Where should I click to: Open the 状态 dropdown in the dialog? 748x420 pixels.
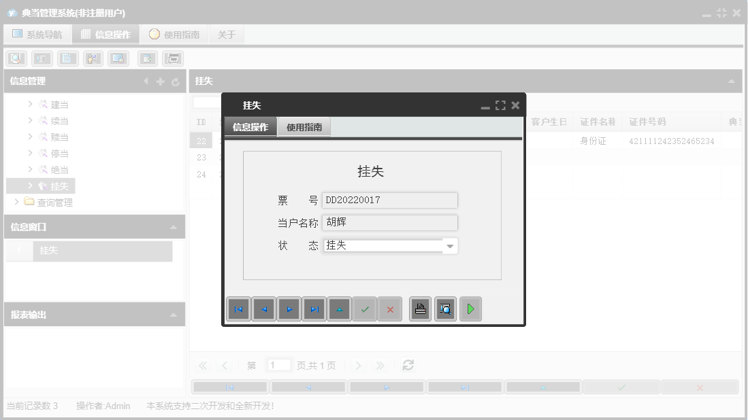[450, 245]
